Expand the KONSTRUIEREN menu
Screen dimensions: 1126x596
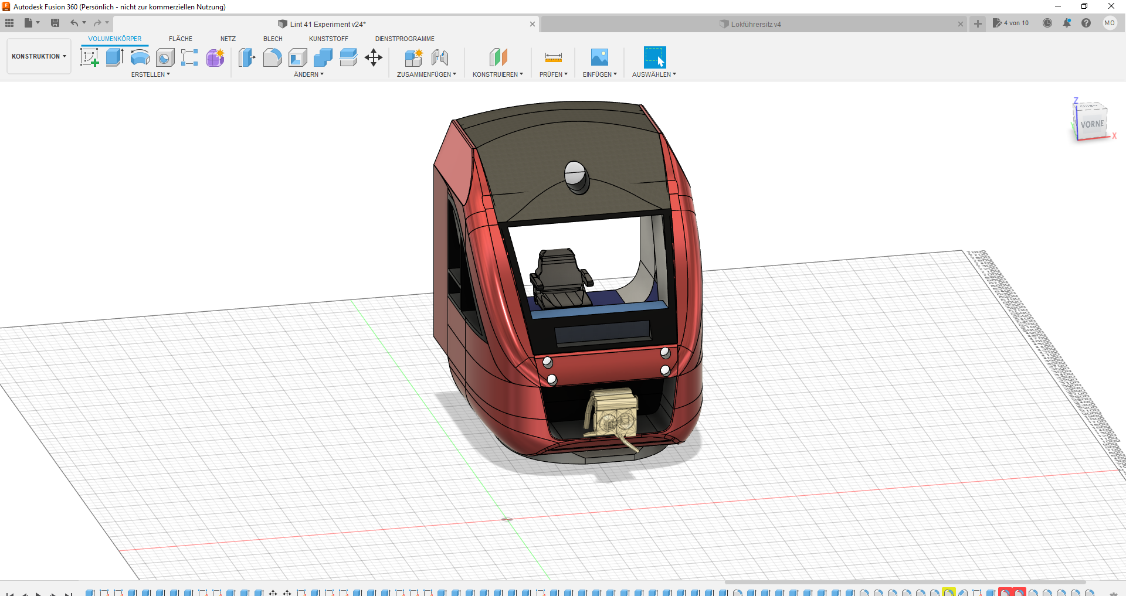click(x=498, y=74)
